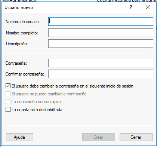The image size is (157, 147).
Task: Click the Contraseña password field
Action: point(101,63)
